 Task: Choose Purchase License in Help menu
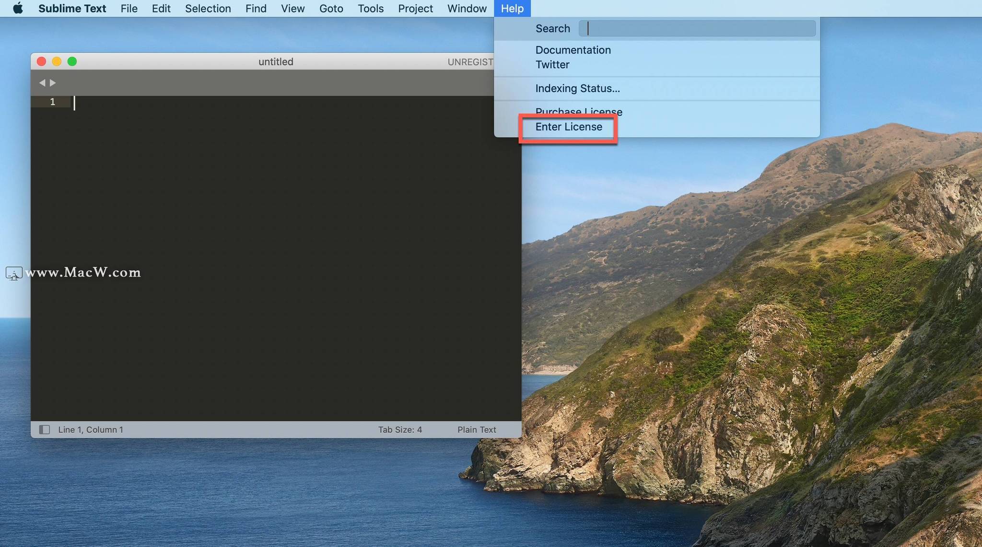(579, 112)
